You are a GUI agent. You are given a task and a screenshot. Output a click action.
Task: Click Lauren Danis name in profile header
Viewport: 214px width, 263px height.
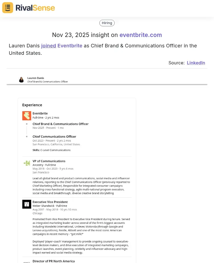(x=36, y=78)
